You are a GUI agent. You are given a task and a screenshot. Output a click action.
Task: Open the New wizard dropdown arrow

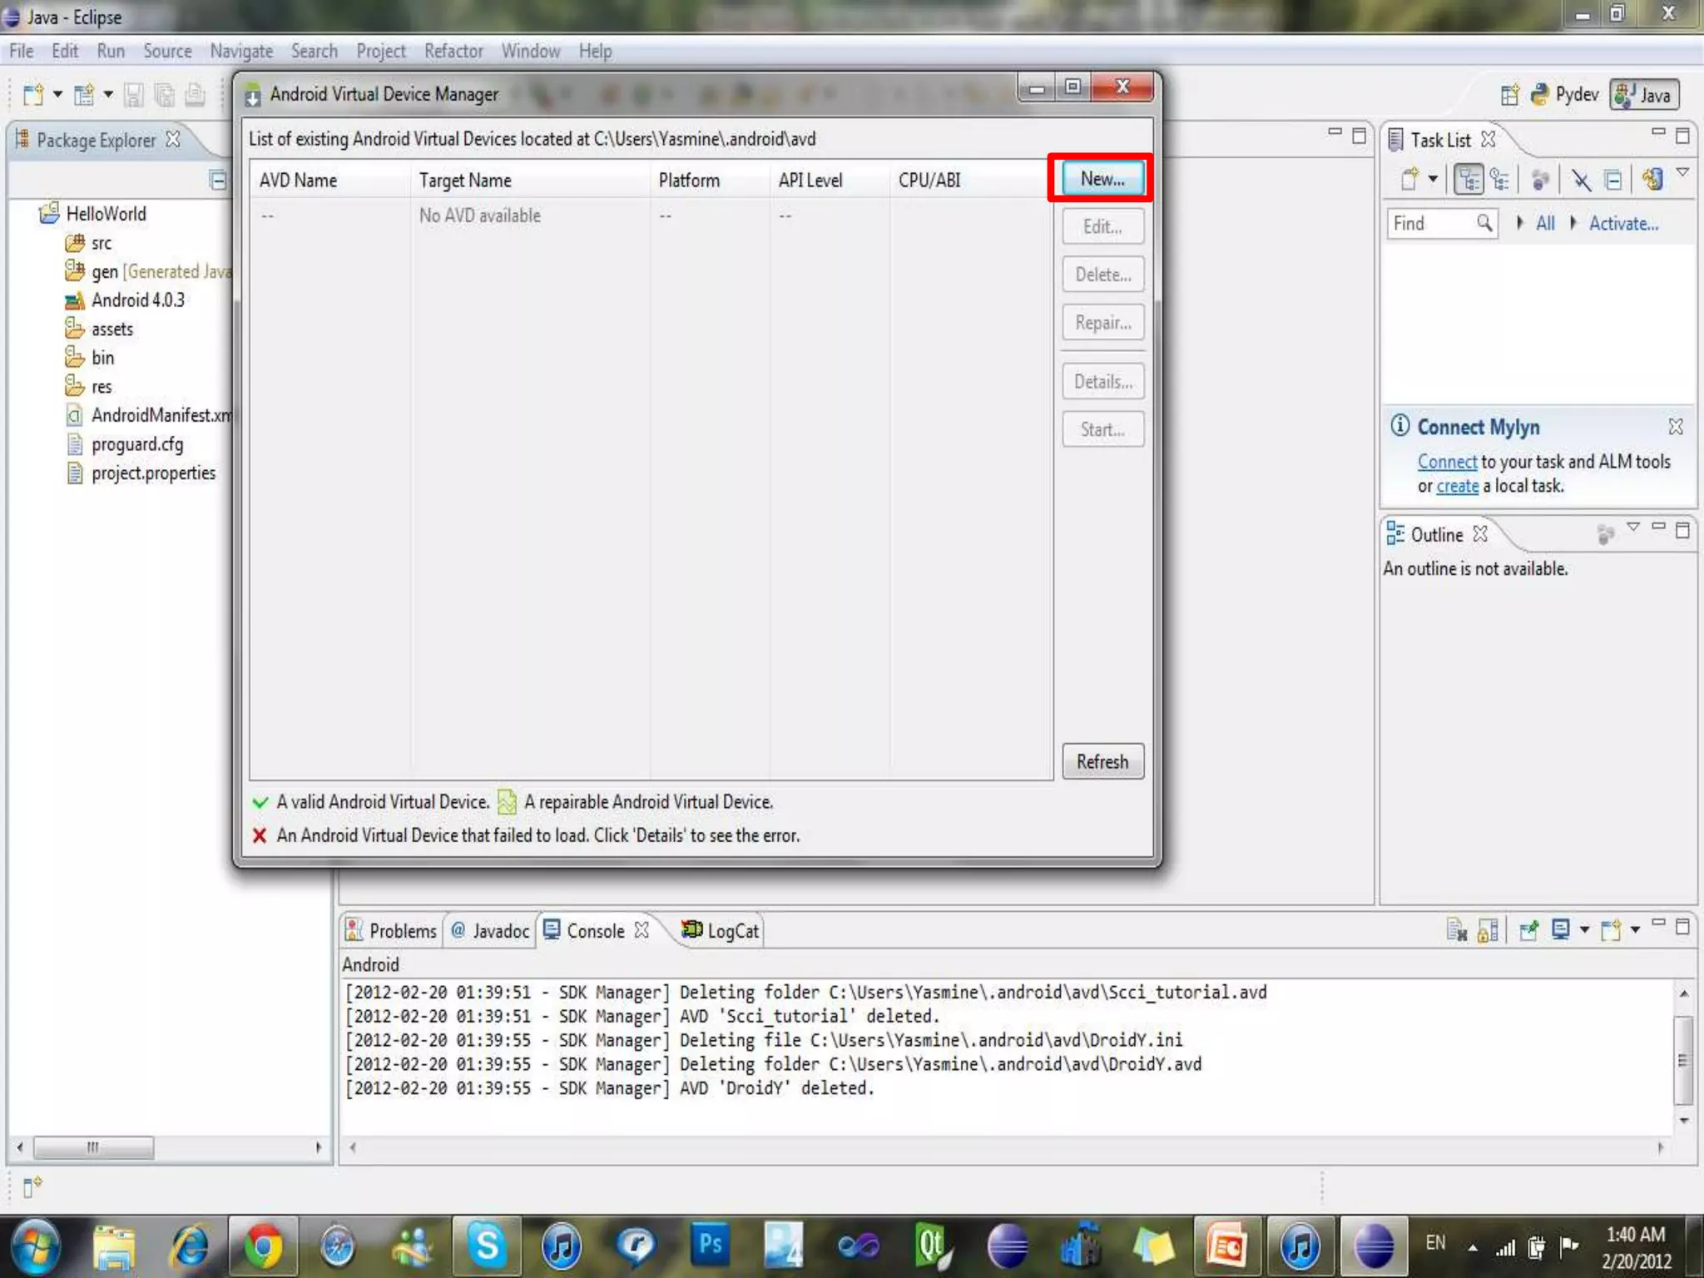click(x=57, y=95)
